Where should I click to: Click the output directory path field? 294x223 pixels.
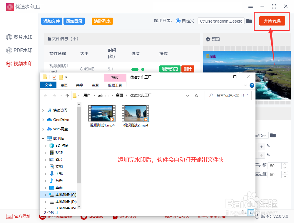(221, 21)
